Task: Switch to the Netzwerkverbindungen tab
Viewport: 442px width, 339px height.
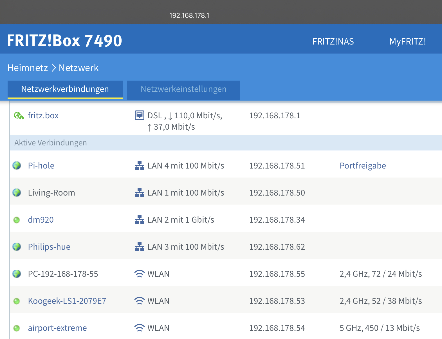Action: 65,90
